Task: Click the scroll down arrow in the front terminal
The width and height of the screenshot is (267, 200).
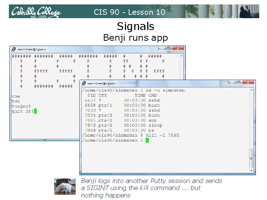Action: tap(251, 170)
